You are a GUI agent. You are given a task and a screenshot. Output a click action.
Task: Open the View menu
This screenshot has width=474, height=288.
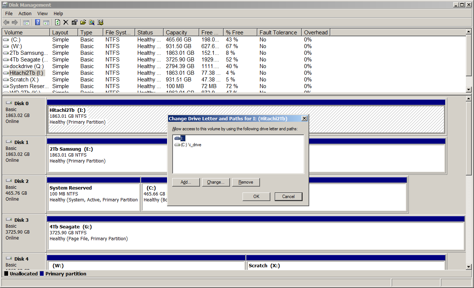click(x=43, y=13)
